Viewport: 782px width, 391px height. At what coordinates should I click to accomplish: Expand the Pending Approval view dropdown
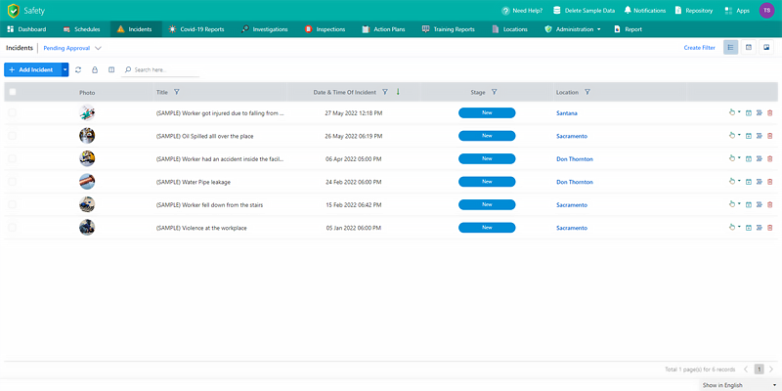[x=98, y=47]
